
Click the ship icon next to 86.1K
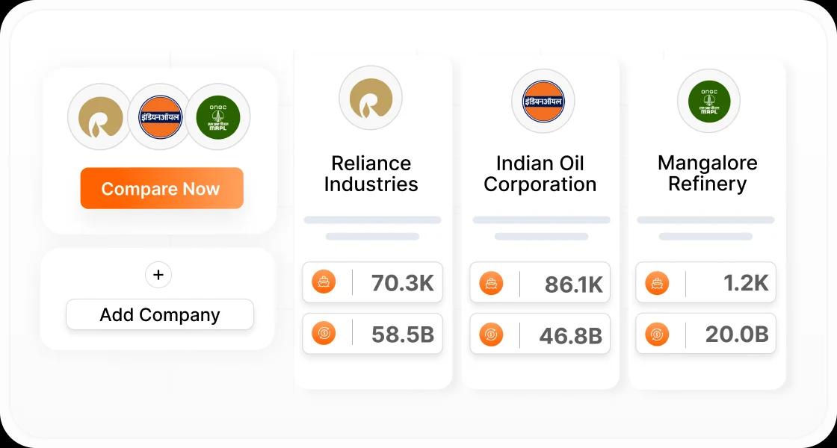pos(492,282)
